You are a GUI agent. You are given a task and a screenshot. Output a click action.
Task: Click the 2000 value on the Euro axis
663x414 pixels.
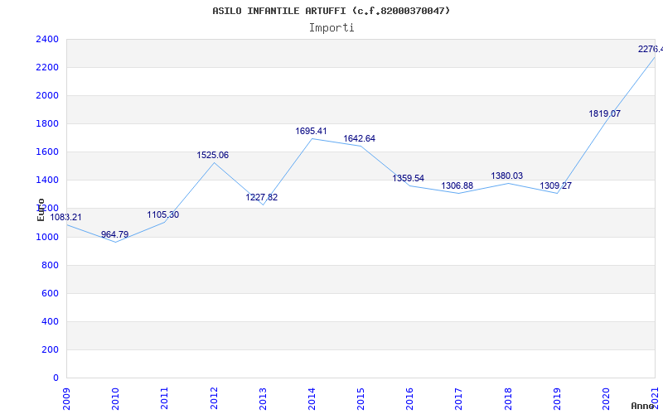[x=47, y=96]
